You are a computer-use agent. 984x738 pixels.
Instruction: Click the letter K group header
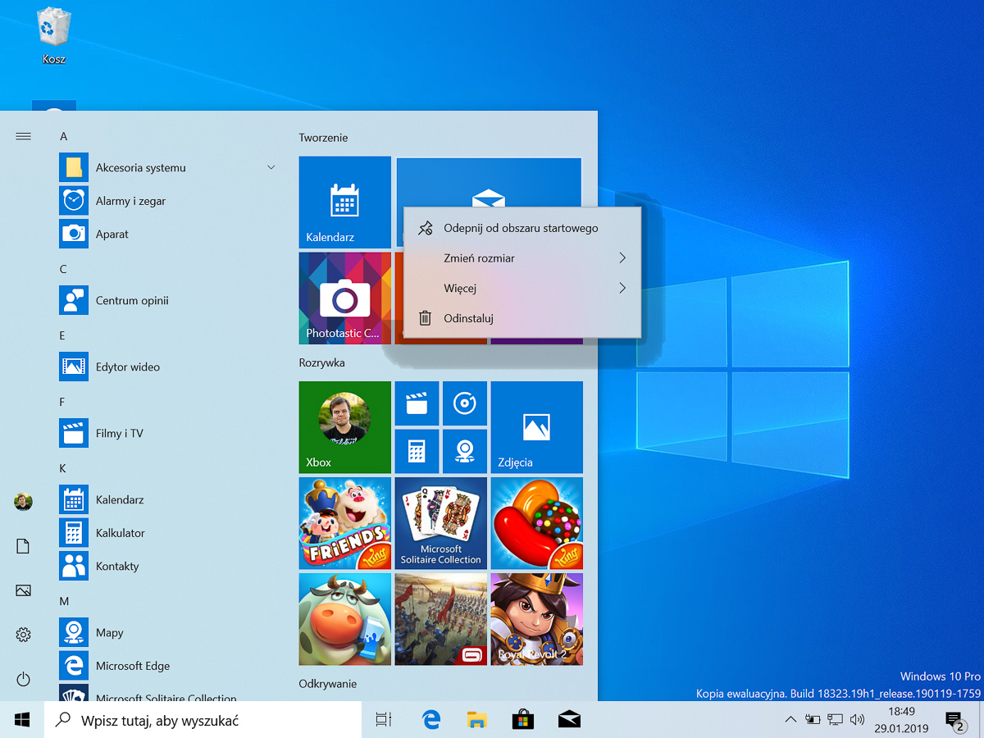click(x=63, y=468)
